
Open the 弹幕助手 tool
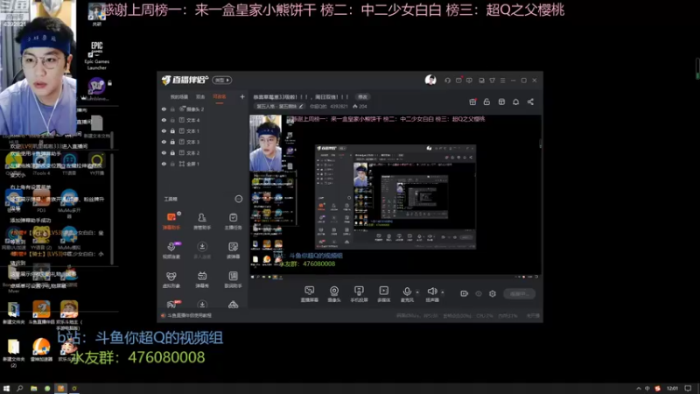pyautogui.click(x=171, y=222)
